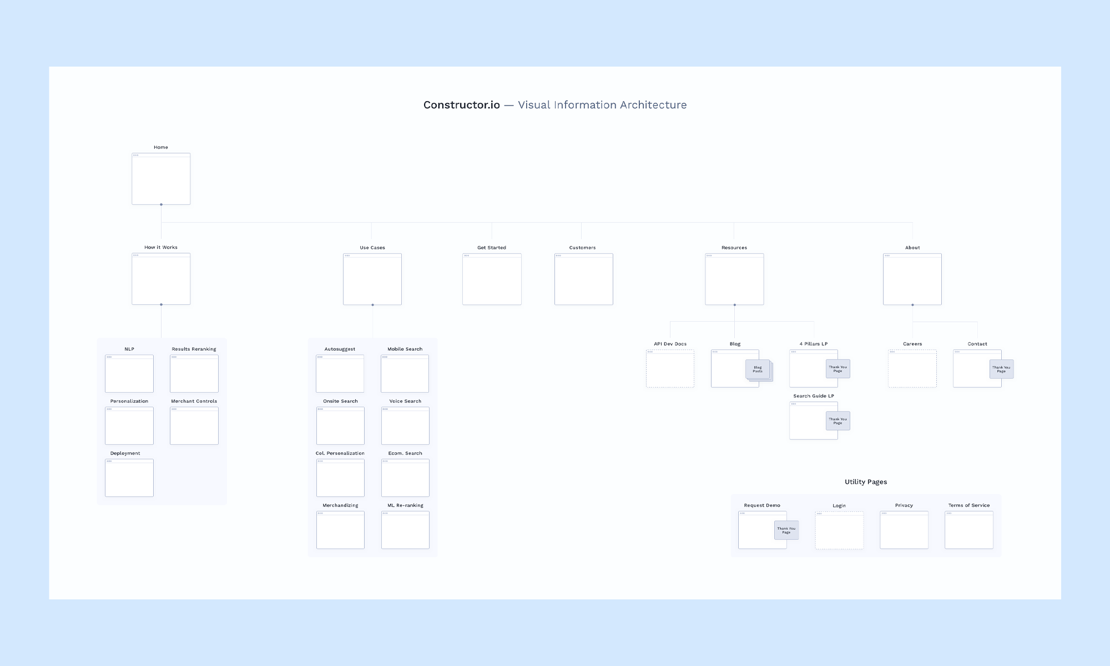
Task: Click Thank You Page card on 4 Pillars LP
Action: (837, 369)
